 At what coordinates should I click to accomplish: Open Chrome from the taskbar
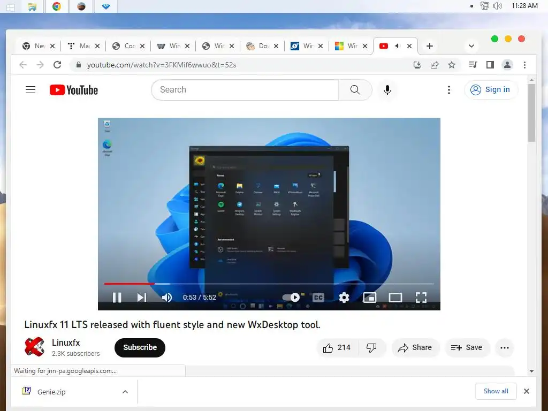[x=57, y=6]
